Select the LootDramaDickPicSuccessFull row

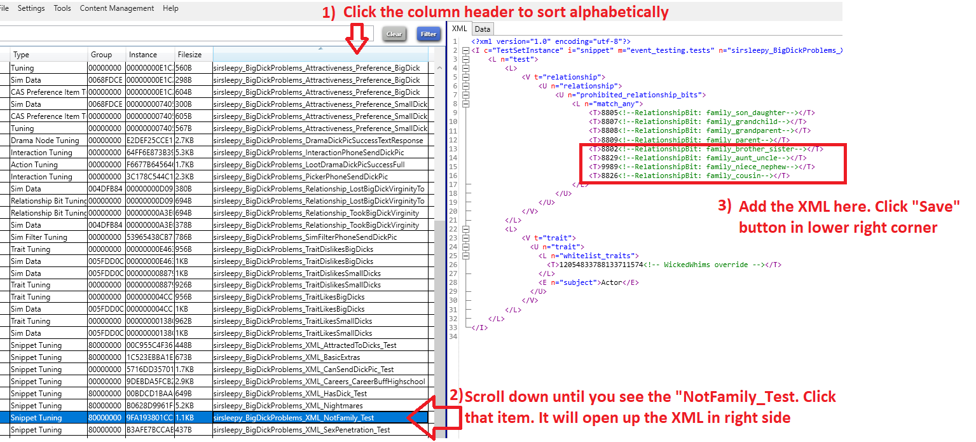(x=217, y=165)
